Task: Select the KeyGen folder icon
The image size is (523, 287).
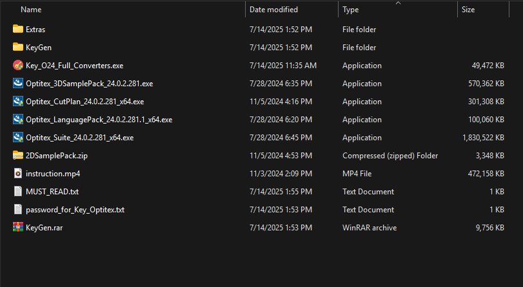Action: click(17, 47)
